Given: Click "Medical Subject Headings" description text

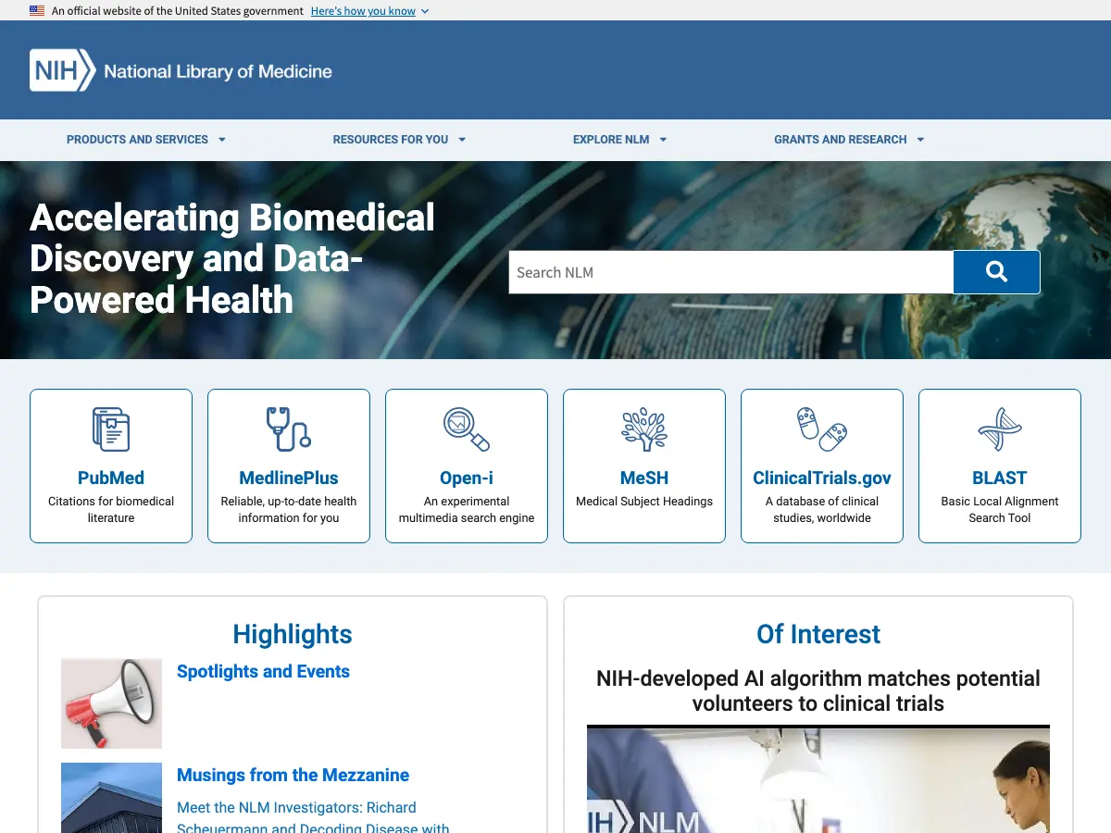Looking at the screenshot, I should (644, 502).
